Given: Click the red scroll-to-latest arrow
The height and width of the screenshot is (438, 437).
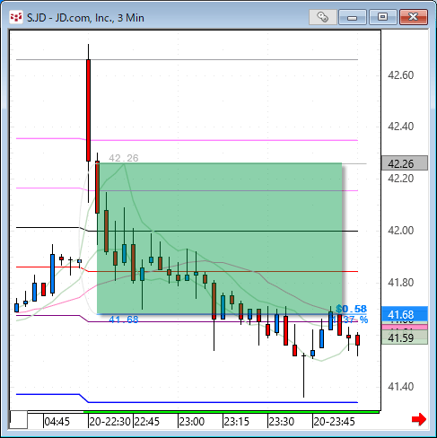Looking at the screenshot, I should [419, 419].
